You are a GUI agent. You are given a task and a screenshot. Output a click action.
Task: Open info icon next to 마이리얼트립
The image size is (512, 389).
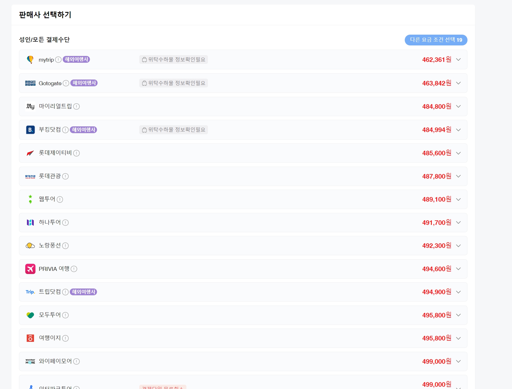coord(77,106)
